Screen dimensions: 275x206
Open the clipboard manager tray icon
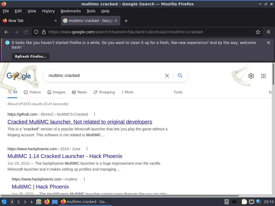(x=244, y=202)
